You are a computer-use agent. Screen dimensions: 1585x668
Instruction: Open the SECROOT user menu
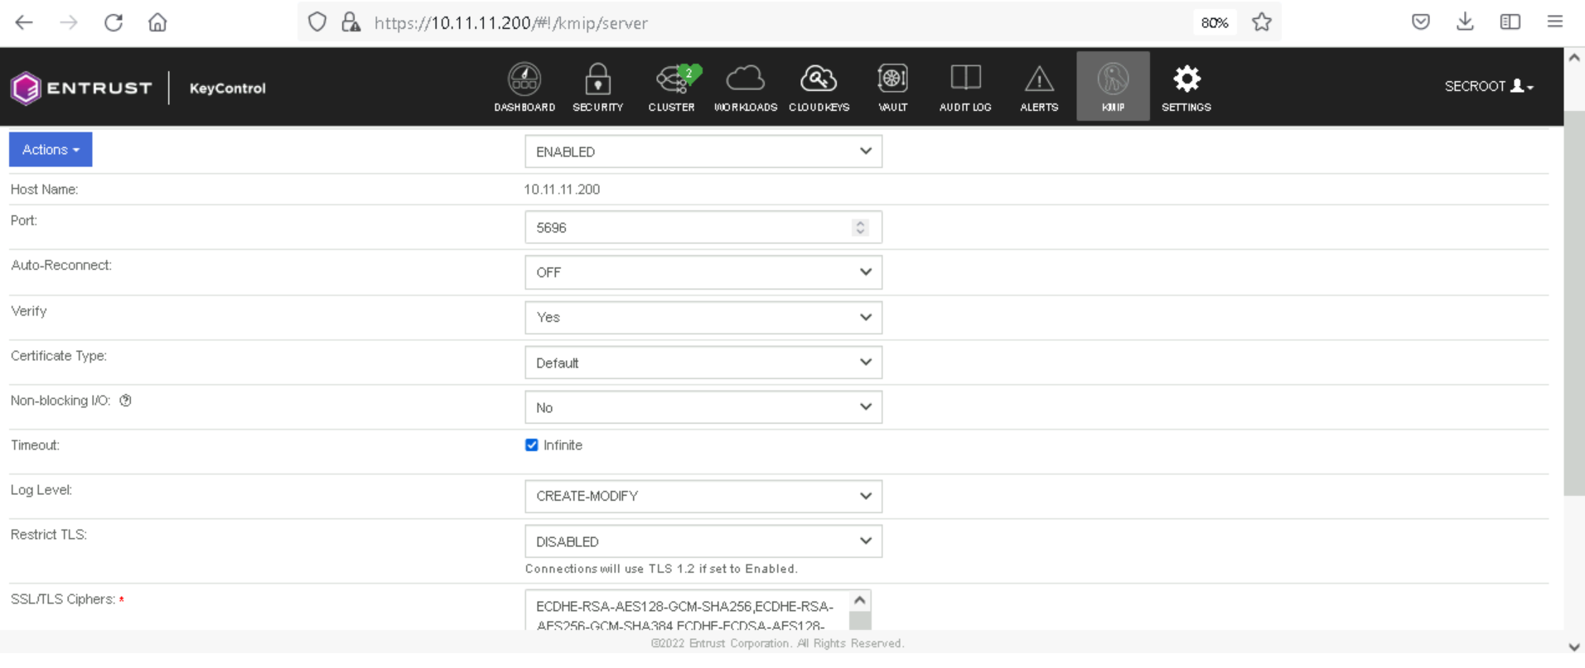click(1489, 86)
